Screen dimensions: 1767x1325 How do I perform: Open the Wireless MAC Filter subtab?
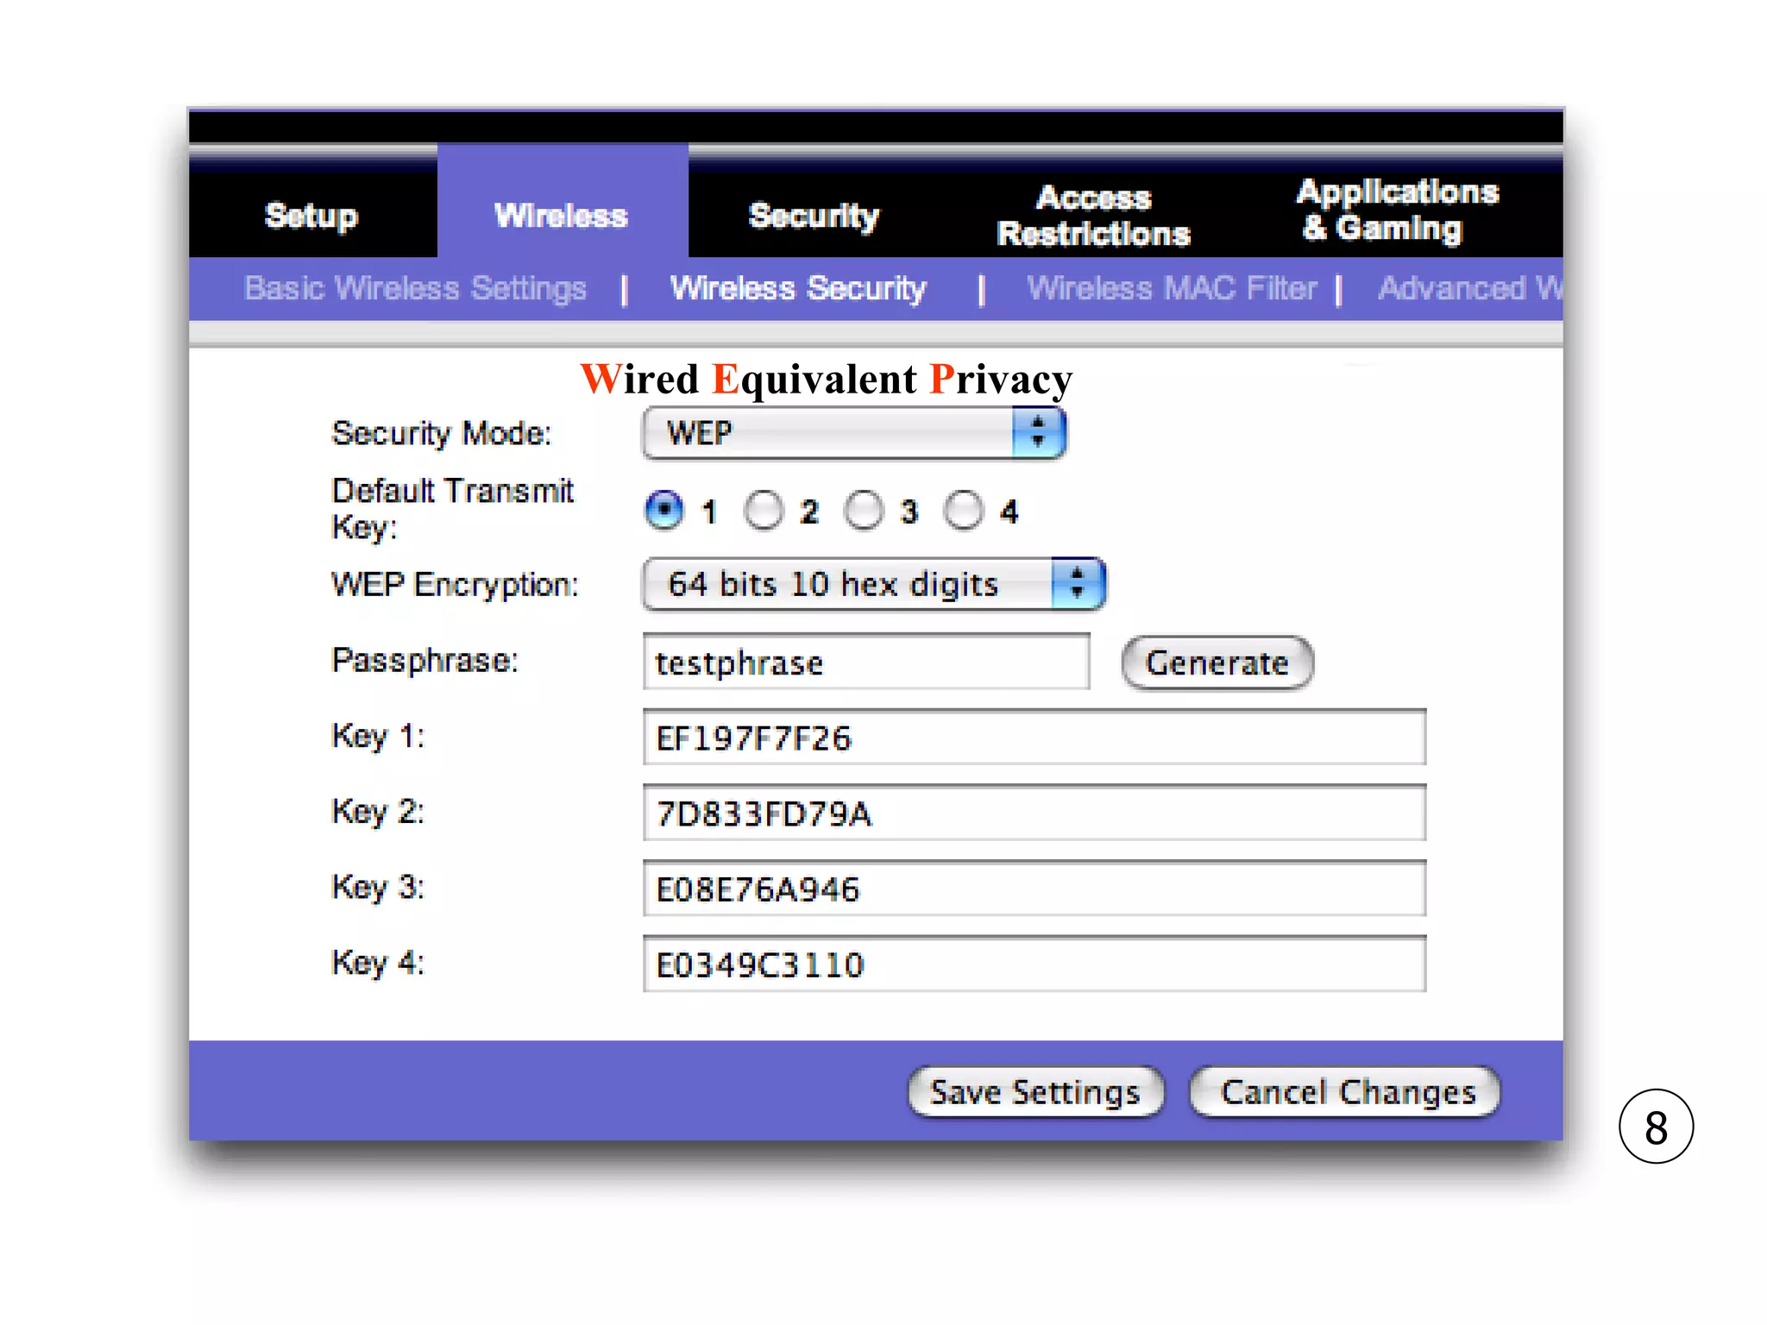pos(1171,288)
